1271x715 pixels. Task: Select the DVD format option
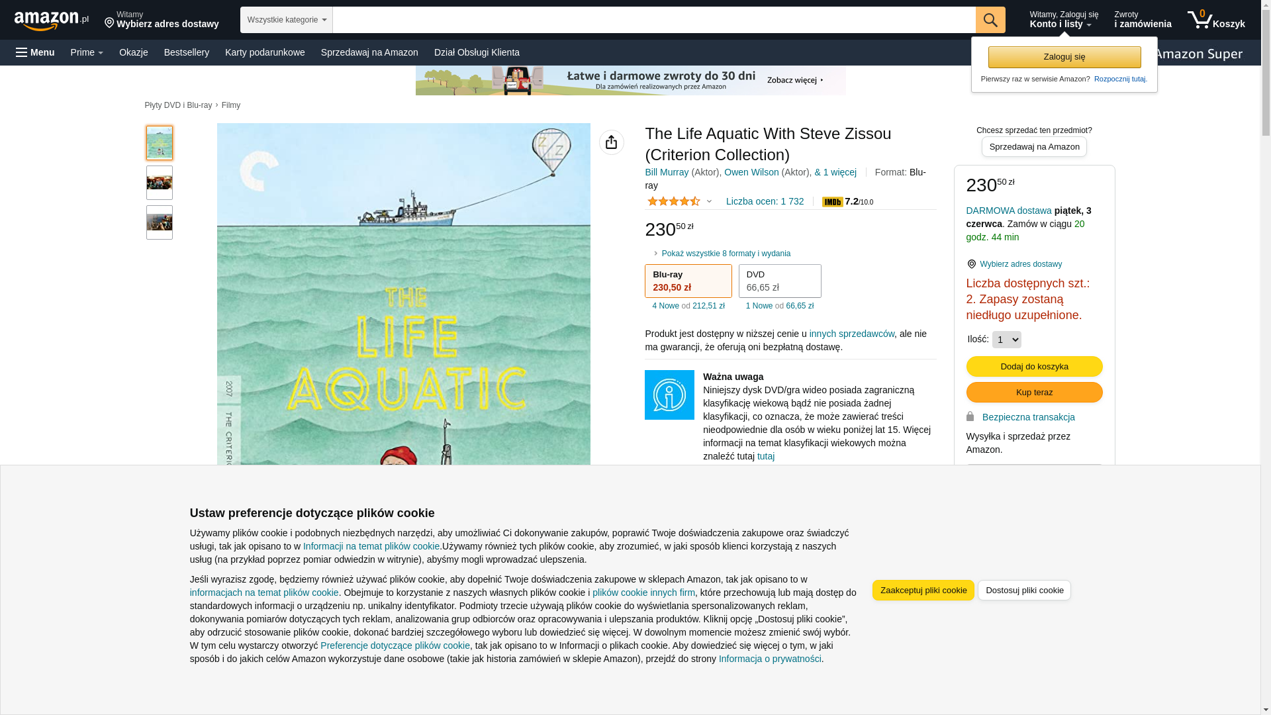coord(779,281)
